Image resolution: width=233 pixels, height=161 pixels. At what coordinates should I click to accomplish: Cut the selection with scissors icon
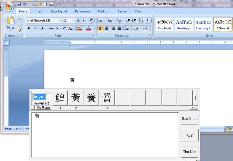[19, 18]
